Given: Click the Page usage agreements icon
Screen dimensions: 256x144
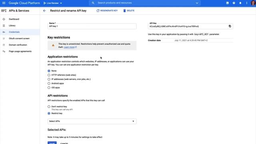Looking at the screenshot, I should coord(4,51).
